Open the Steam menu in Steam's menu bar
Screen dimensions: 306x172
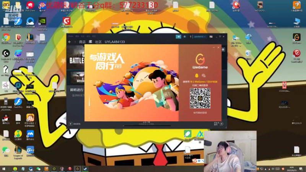[71, 36]
